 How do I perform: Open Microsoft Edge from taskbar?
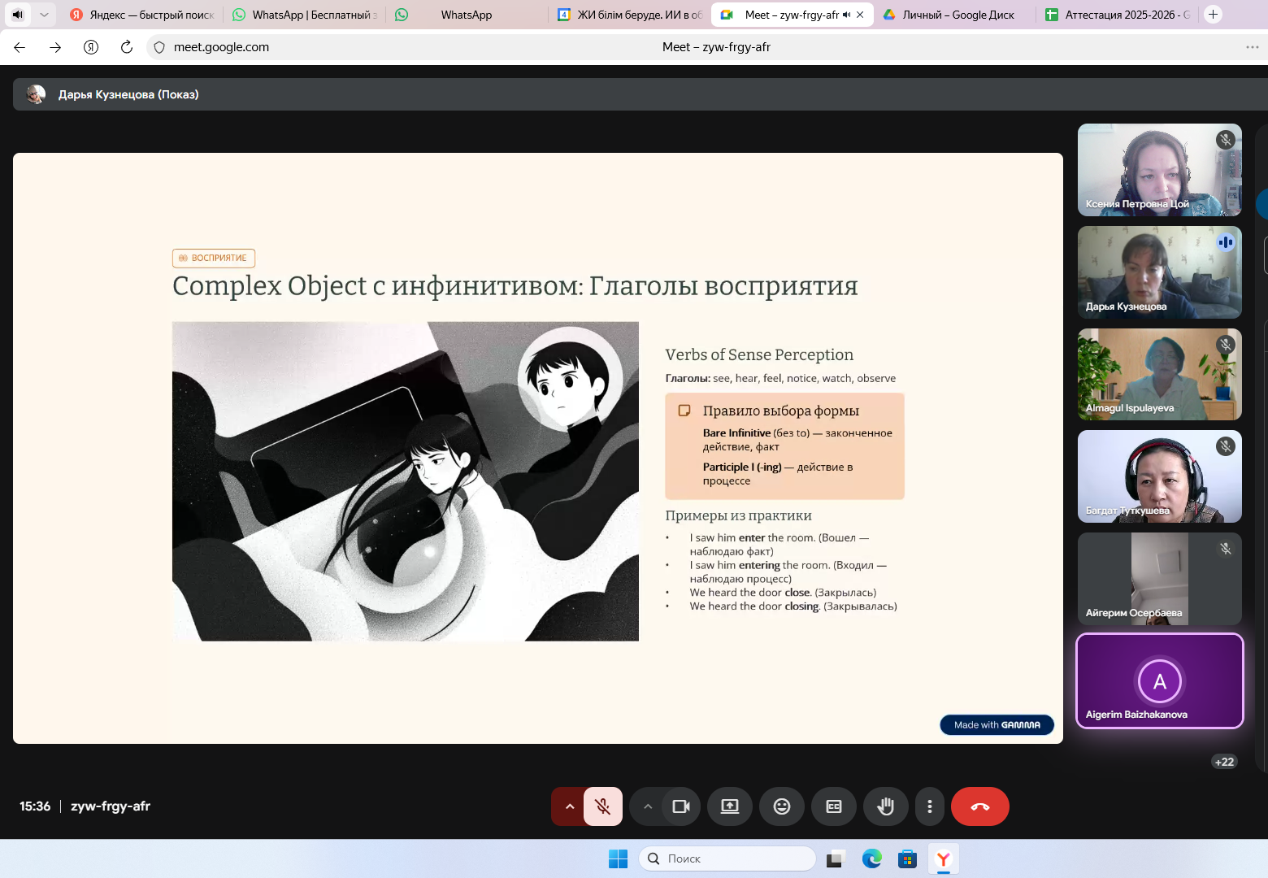871,858
